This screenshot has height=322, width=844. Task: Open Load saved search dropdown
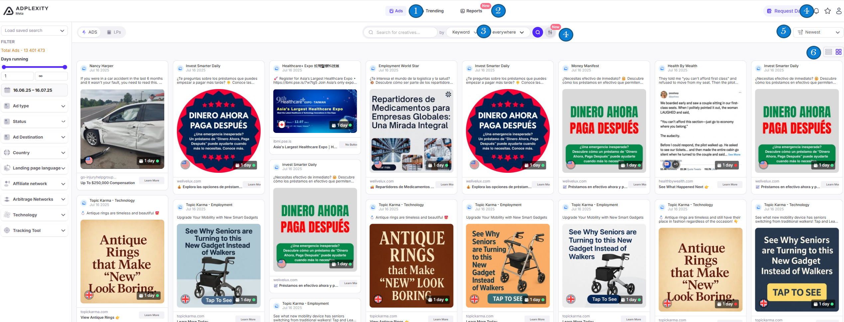pos(34,31)
